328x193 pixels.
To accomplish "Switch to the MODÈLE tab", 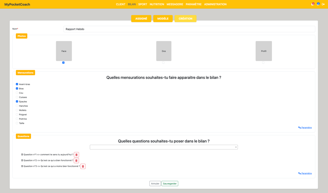I will click(x=163, y=19).
